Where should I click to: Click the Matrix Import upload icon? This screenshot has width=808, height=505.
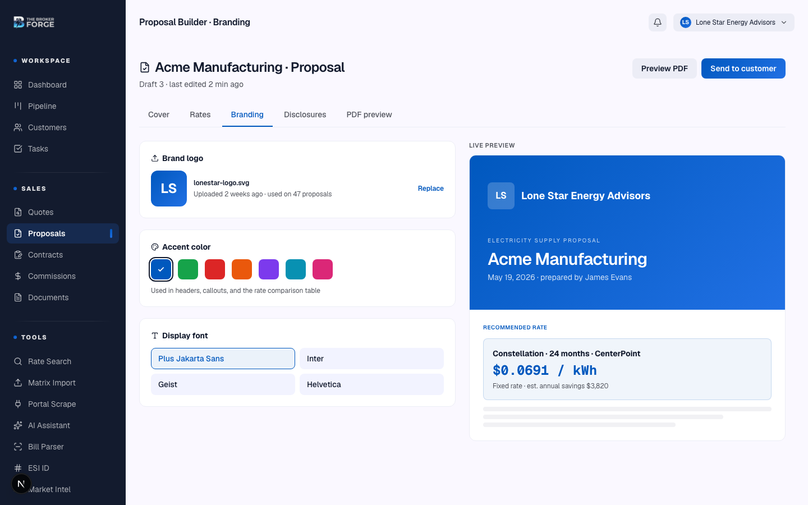[18, 383]
